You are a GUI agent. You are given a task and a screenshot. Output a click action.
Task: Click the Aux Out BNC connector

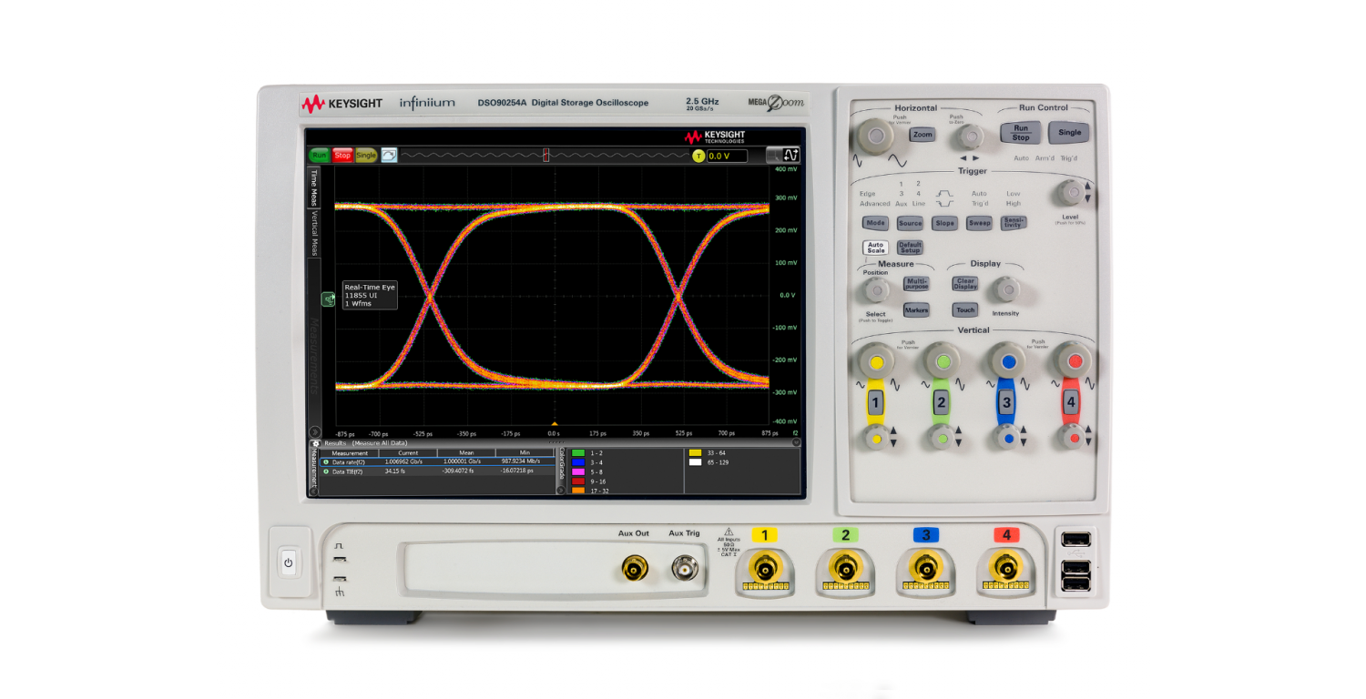click(634, 570)
